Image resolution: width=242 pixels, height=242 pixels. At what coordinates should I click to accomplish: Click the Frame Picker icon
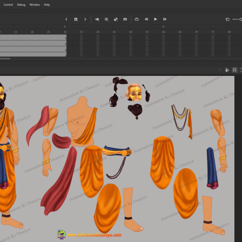[x=125, y=19]
